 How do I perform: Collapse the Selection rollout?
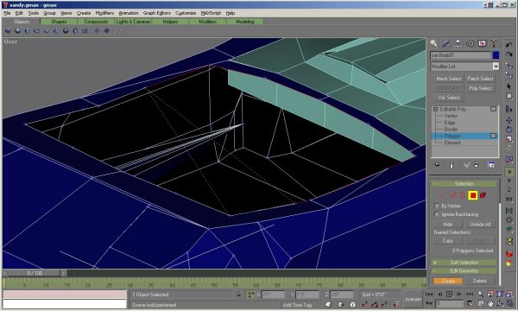[464, 183]
